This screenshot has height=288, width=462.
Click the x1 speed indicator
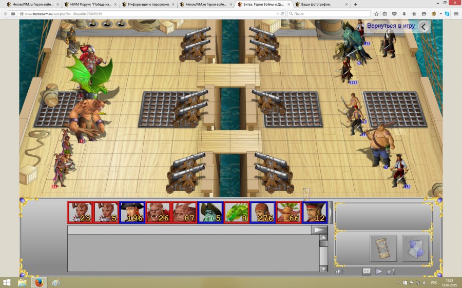391,272
